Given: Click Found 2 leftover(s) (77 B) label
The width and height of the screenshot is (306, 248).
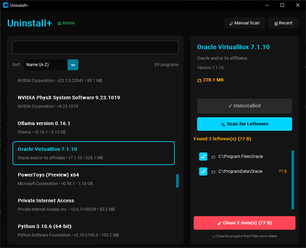Looking at the screenshot, I should [x=223, y=139].
